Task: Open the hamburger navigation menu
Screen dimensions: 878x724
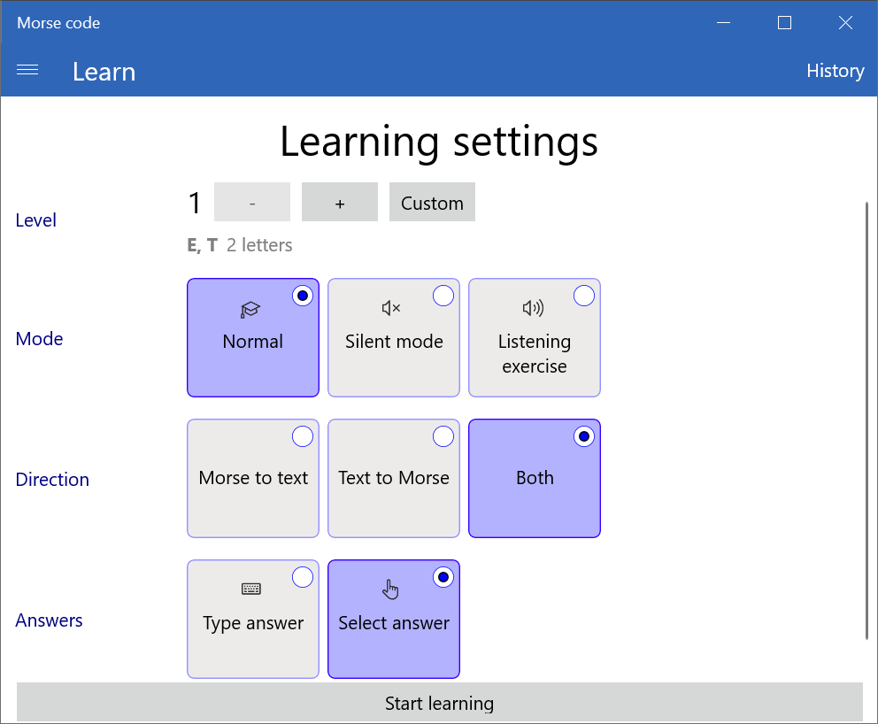Action: (27, 71)
